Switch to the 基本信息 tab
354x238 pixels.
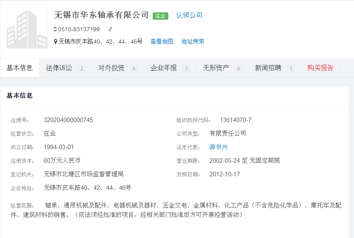[x=20, y=68]
